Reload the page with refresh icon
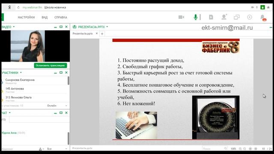 18,7
